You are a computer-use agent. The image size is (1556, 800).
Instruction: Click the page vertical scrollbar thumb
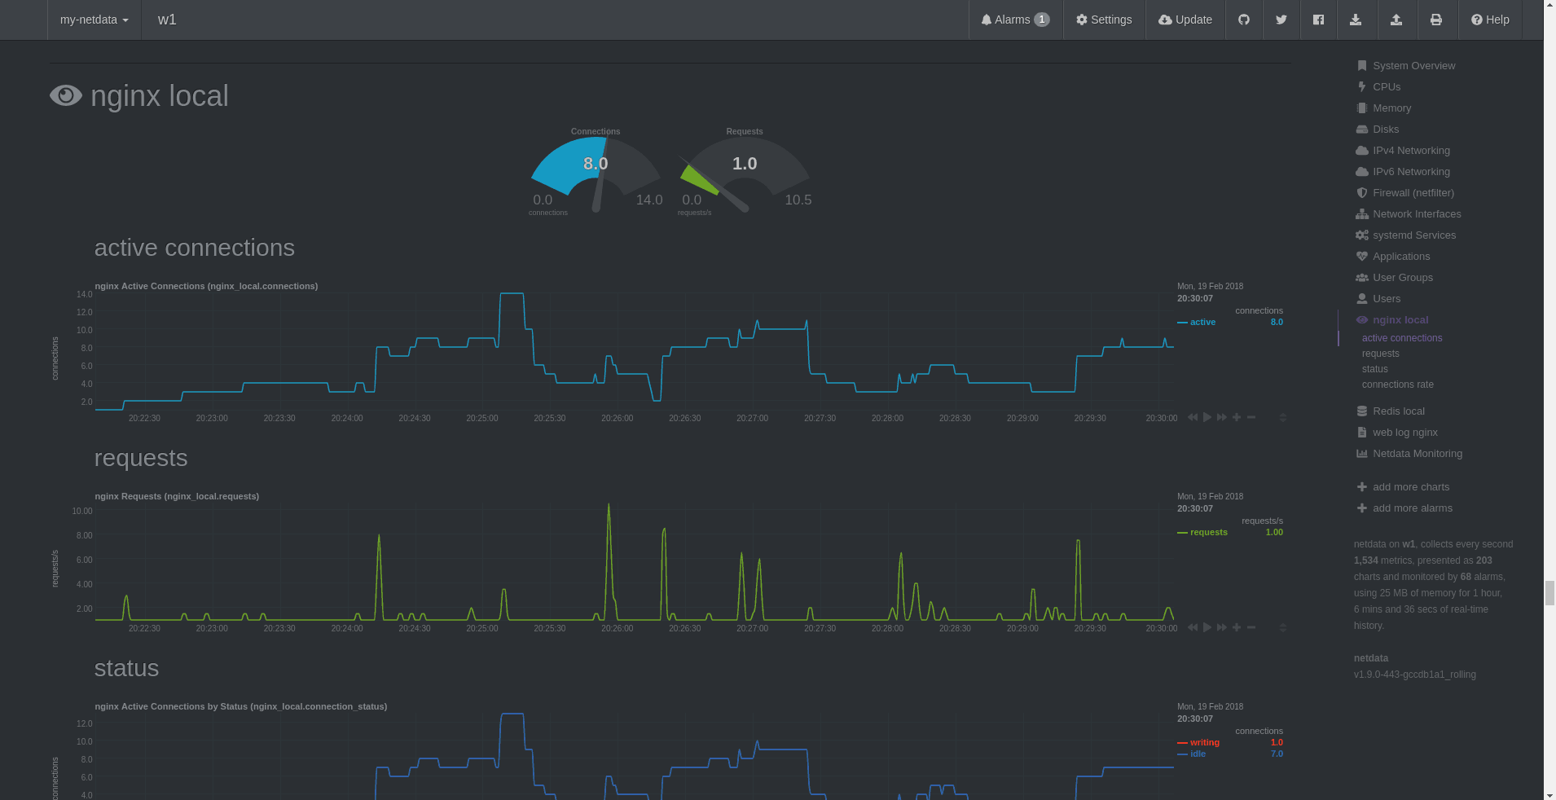(x=1549, y=593)
